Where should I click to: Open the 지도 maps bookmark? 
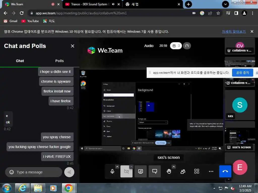pyautogui.click(x=49, y=21)
